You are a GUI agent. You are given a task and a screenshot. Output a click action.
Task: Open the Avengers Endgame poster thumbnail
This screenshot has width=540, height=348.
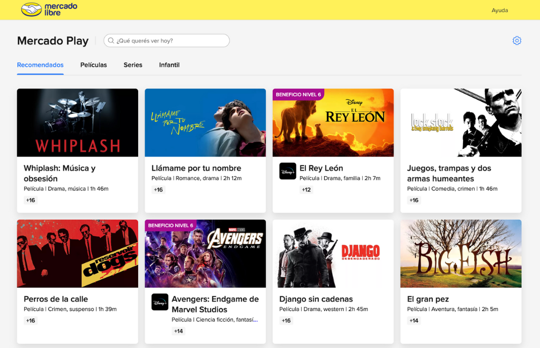[x=205, y=254]
